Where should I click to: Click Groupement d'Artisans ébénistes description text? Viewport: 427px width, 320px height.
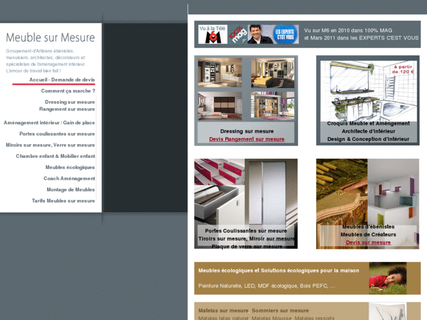pos(46,60)
